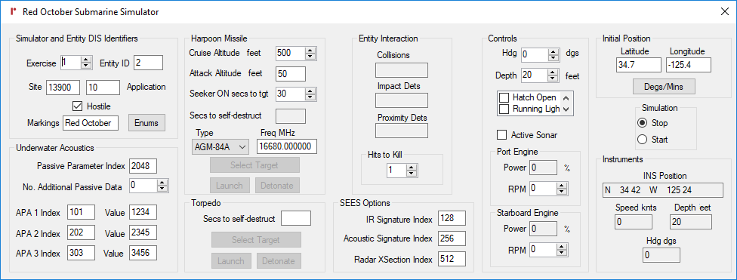Click the Latitude input field
Image resolution: width=737 pixels, height=280 pixels.
639,65
